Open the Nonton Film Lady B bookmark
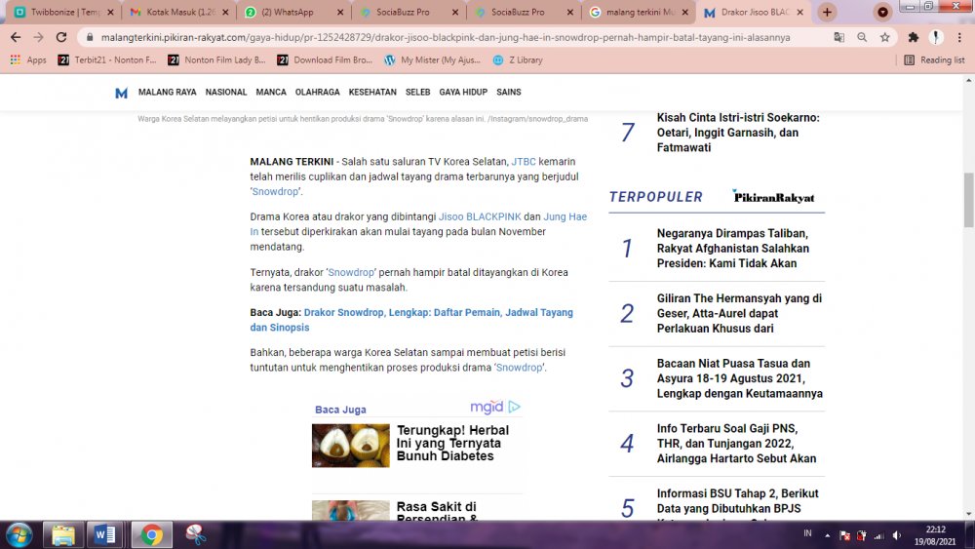This screenshot has height=549, width=975. 216,59
